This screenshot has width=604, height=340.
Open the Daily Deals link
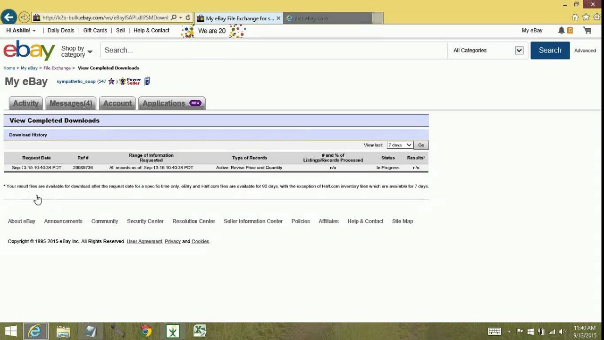click(x=61, y=30)
